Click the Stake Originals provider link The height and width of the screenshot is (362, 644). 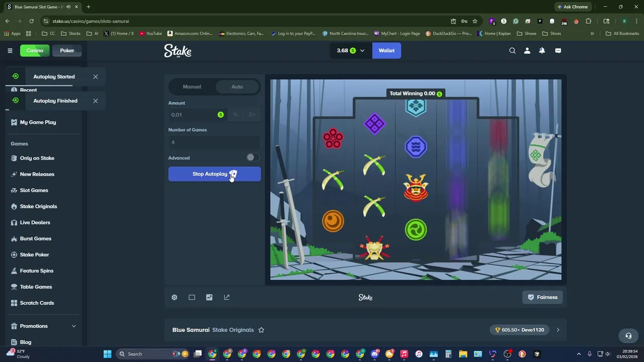click(233, 330)
